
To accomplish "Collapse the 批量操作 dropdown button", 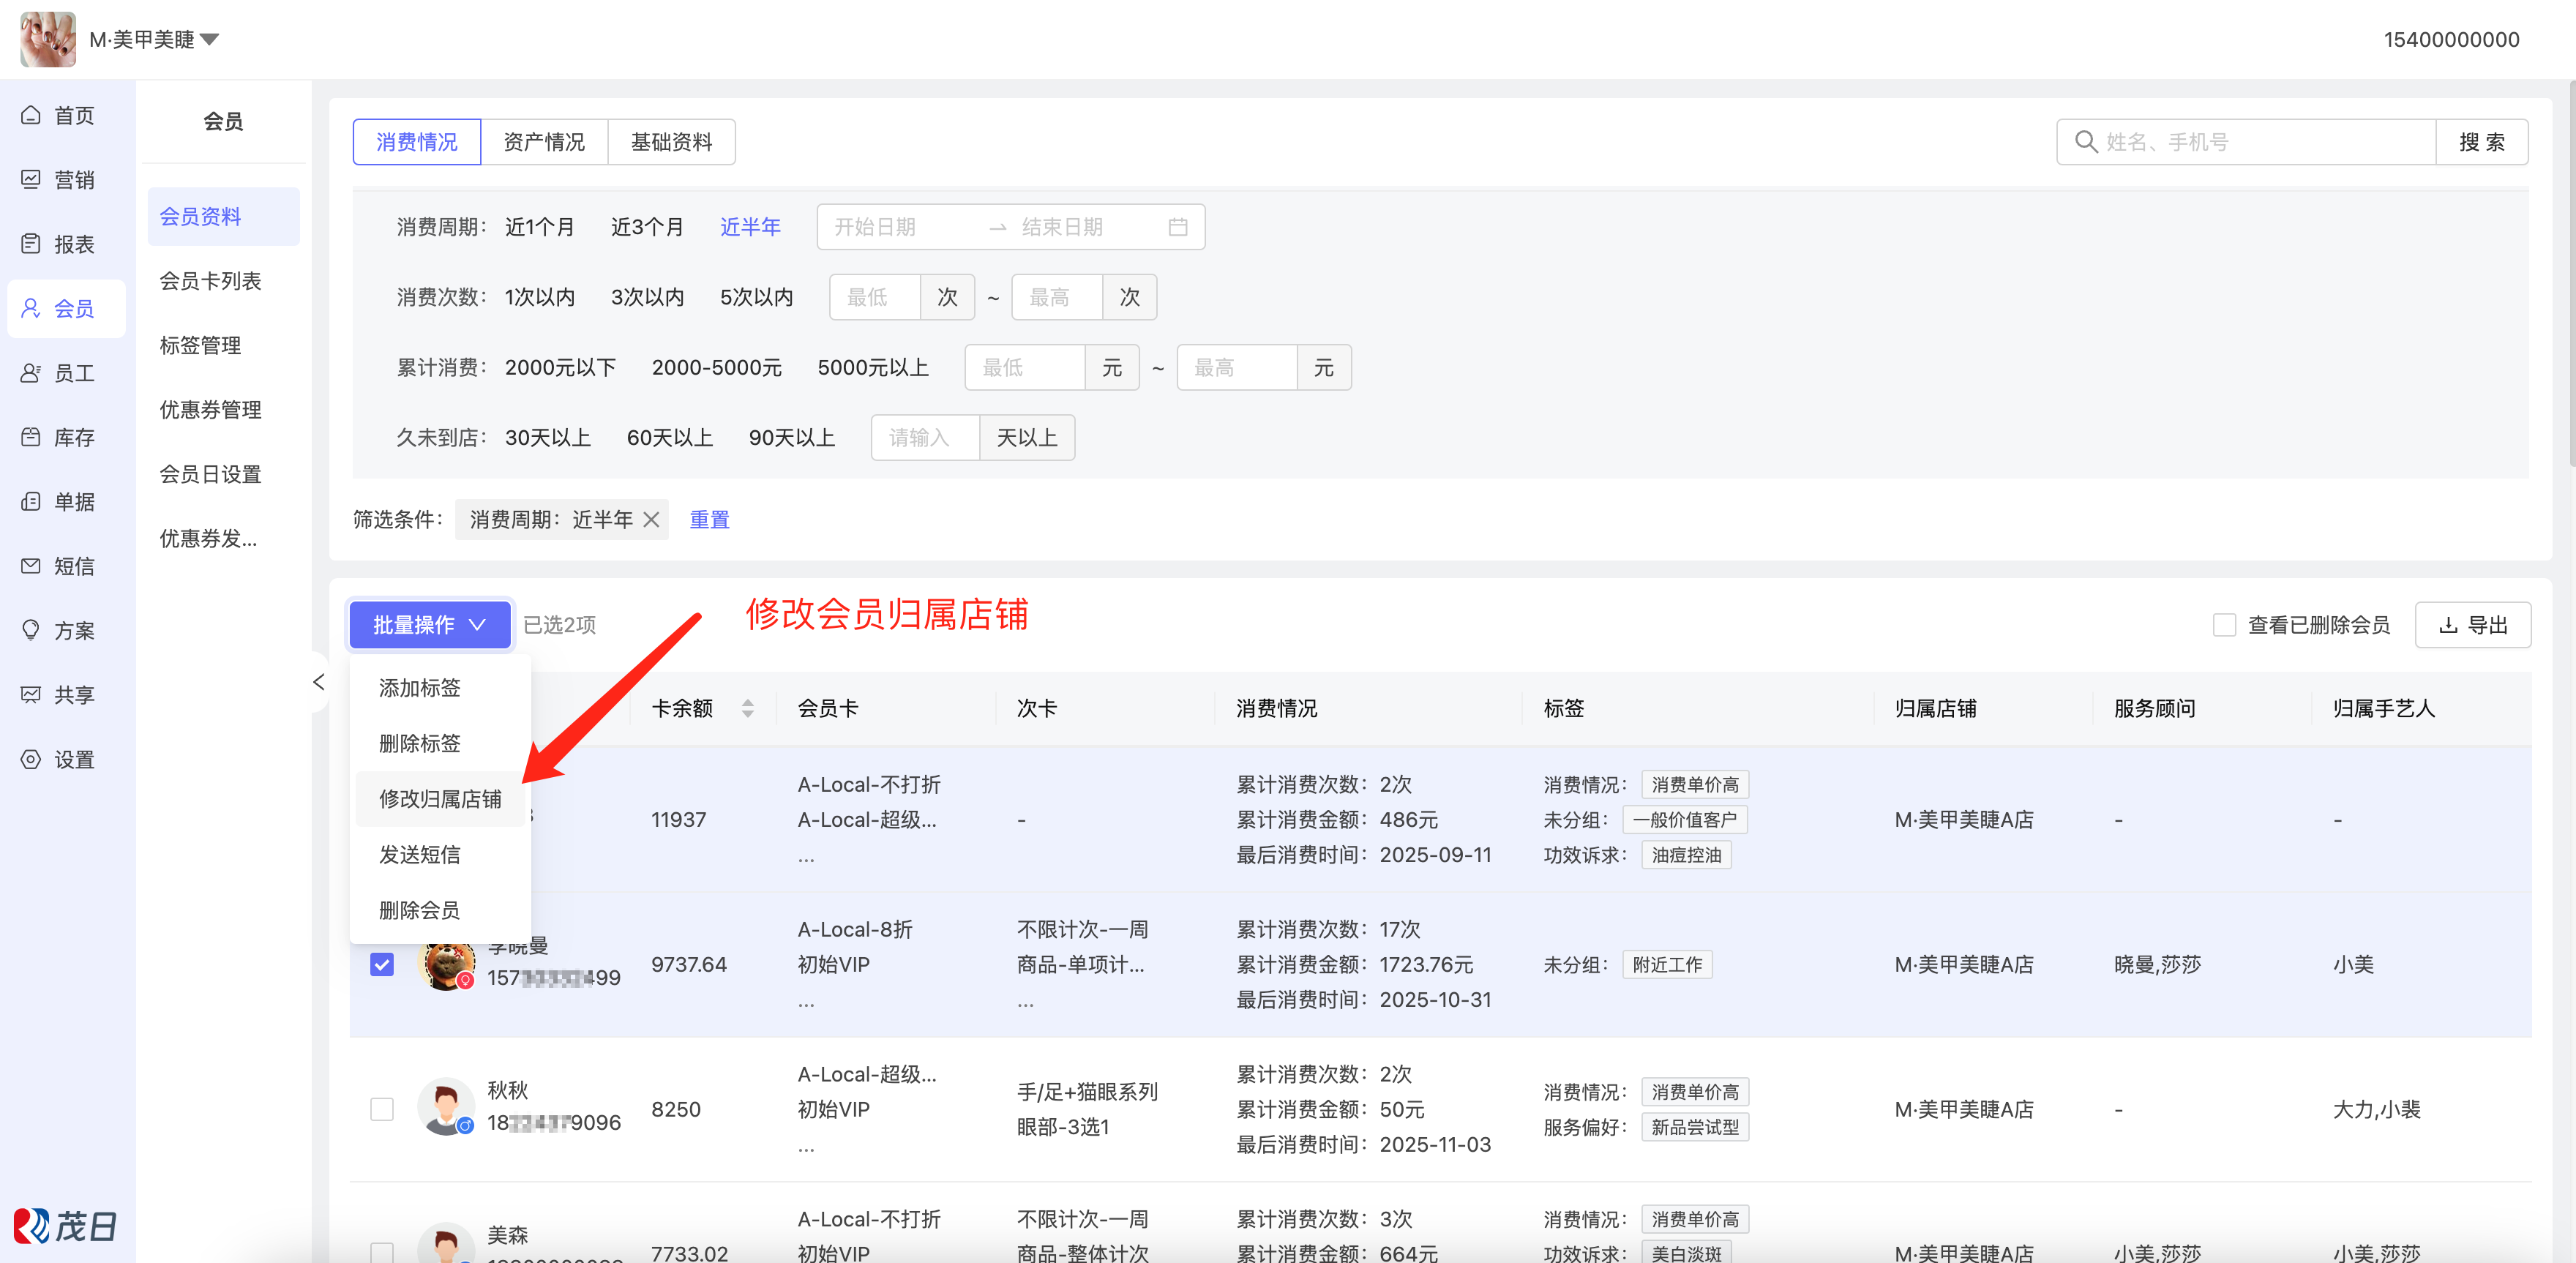I will pos(430,625).
